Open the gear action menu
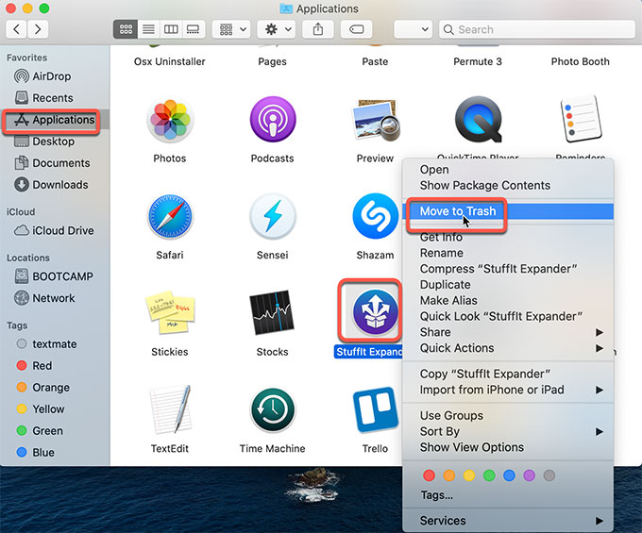The height and width of the screenshot is (533, 642). [277, 29]
